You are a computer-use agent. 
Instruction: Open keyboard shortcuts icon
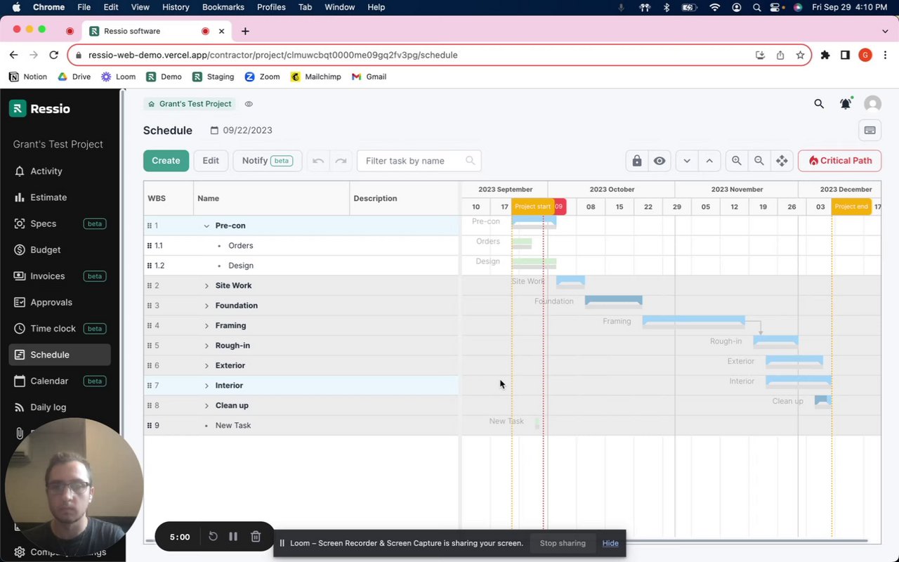pos(870,131)
